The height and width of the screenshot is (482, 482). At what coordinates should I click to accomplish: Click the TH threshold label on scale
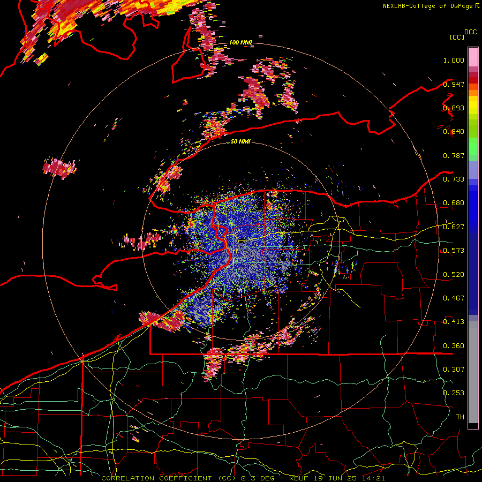[460, 417]
